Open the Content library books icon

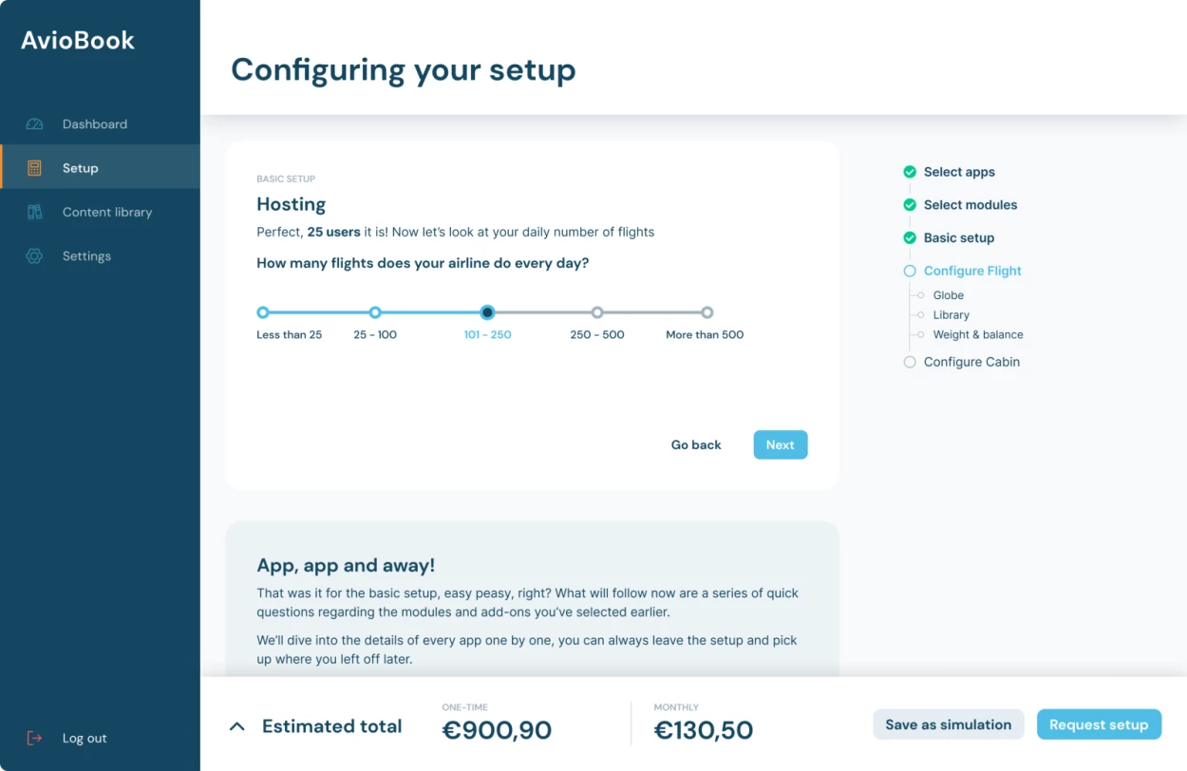point(35,212)
